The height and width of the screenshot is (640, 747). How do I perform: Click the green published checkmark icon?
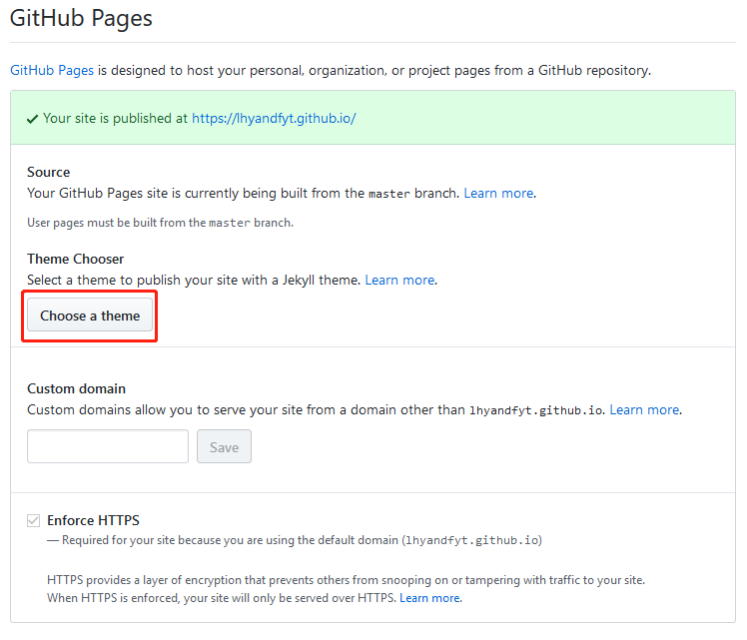coord(32,119)
